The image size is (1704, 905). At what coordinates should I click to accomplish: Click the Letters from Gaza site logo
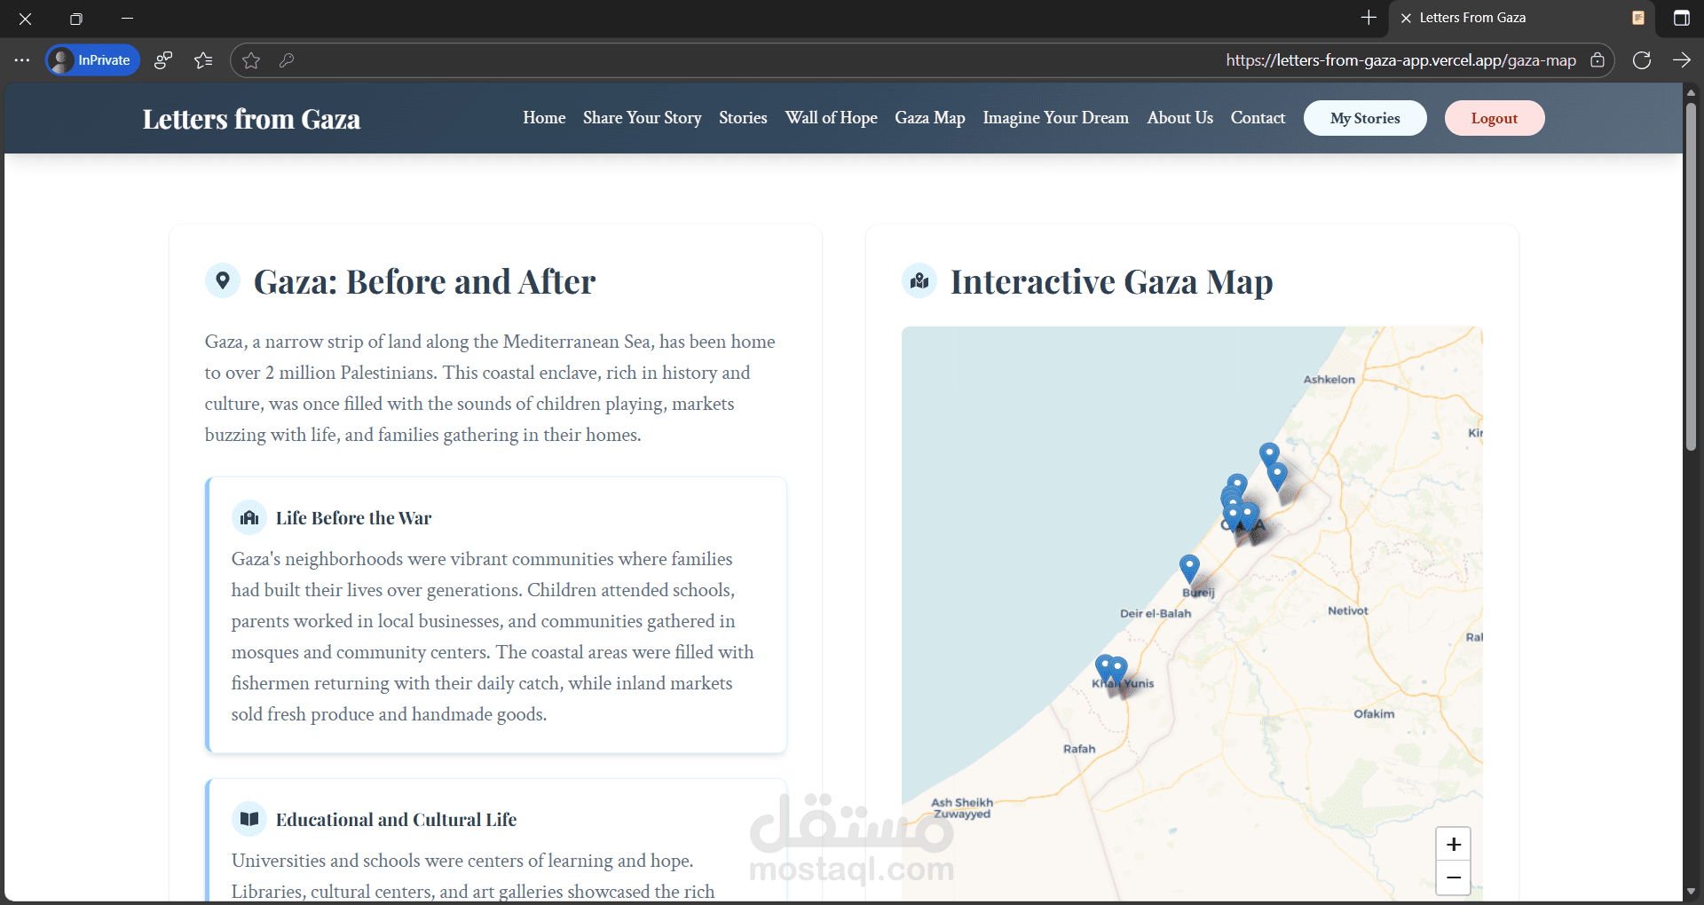pyautogui.click(x=251, y=119)
